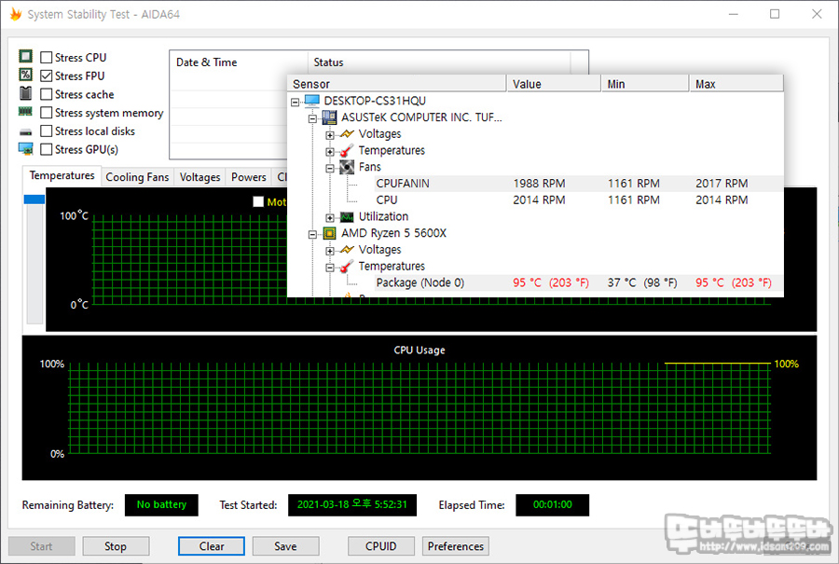Click the AIDA64 flame icon in title bar
Viewport: 839px width, 564px height.
[16, 14]
